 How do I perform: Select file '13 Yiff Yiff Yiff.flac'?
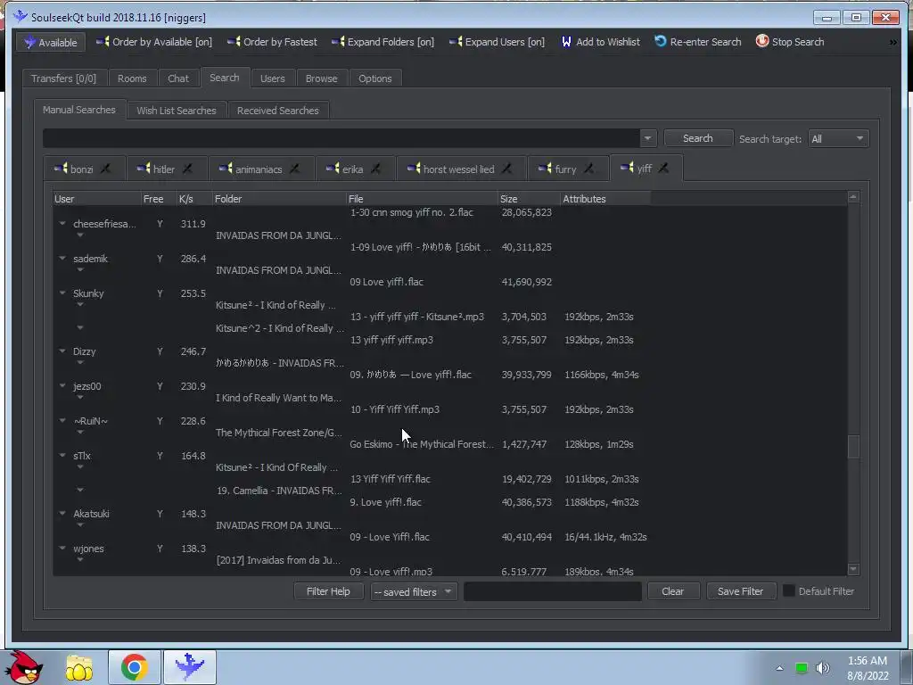391,479
